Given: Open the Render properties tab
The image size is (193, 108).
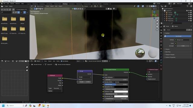Looking at the screenshot, I should click(x=161, y=30).
